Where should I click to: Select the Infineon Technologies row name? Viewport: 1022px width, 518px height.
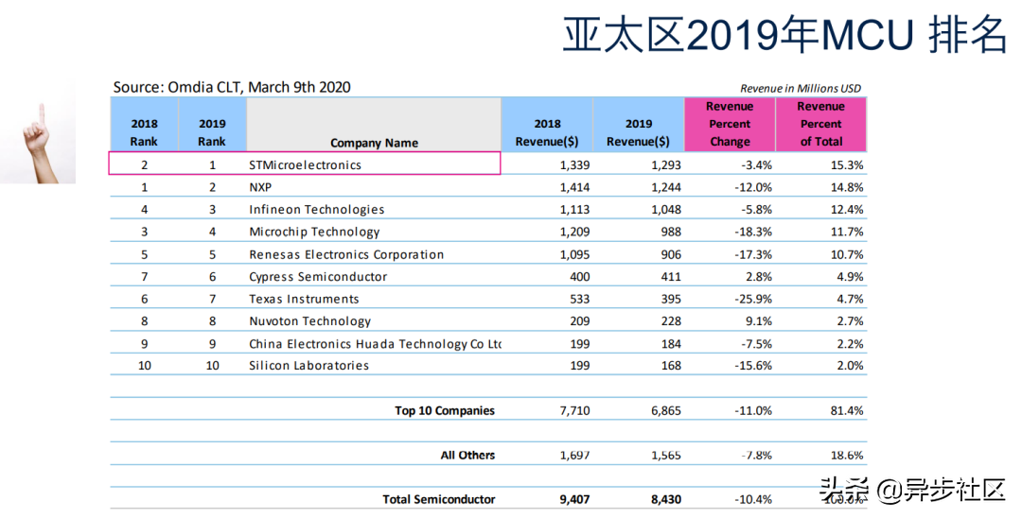(317, 210)
